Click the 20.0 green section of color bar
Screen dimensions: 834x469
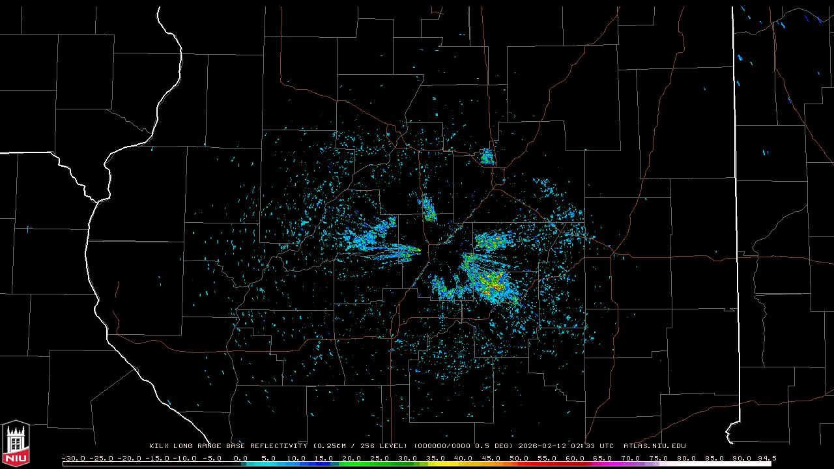pos(352,464)
